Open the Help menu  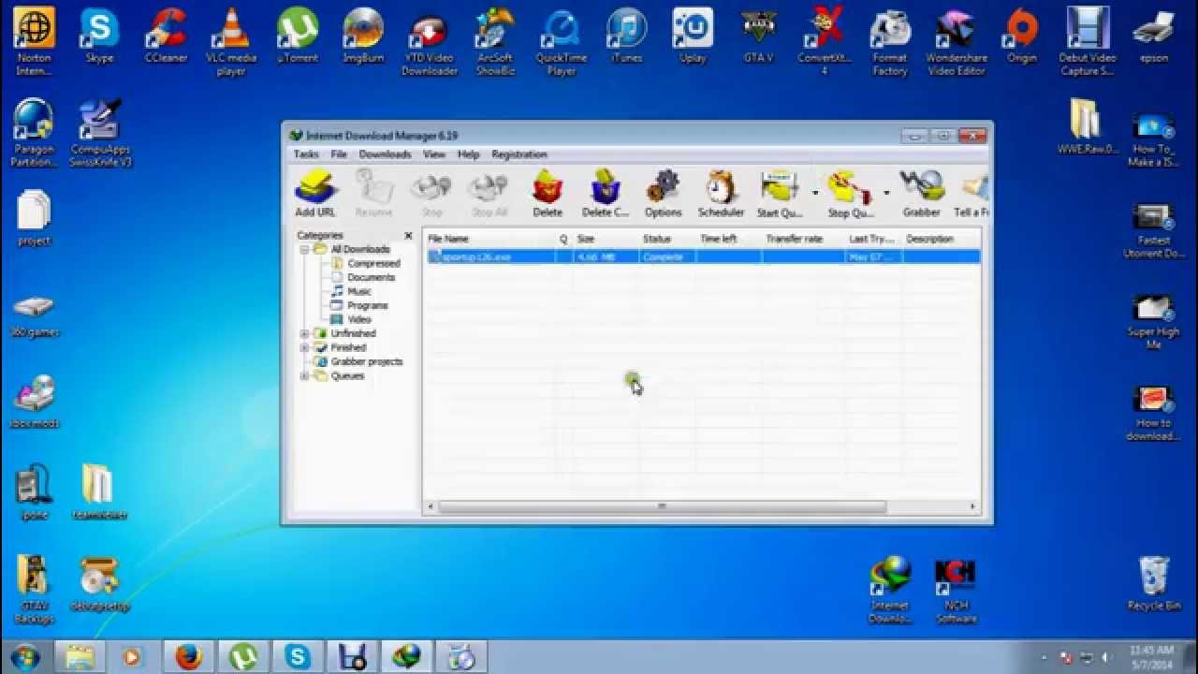coord(468,154)
